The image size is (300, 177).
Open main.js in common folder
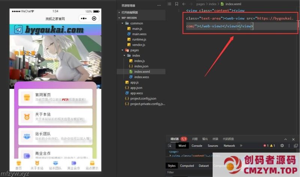(137, 29)
